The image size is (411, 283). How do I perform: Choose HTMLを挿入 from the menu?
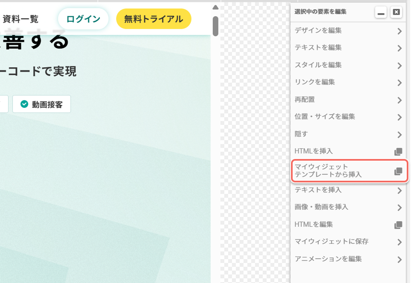pos(348,151)
